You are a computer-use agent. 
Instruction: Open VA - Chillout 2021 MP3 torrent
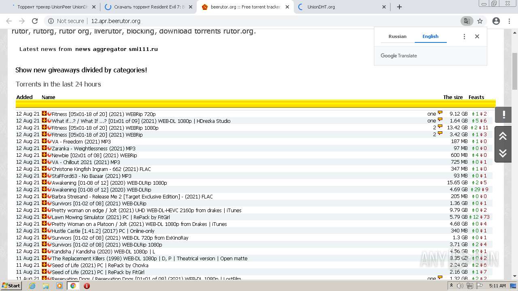coord(86,162)
